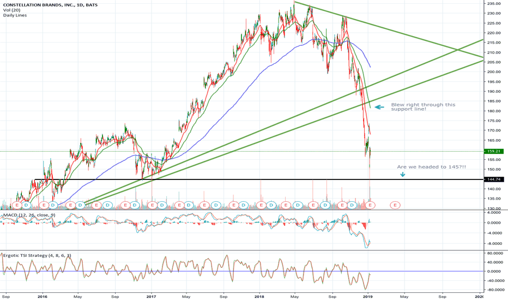Click the Vol (20) indicator label
Image resolution: width=508 pixels, height=300 pixels.
(11, 10)
